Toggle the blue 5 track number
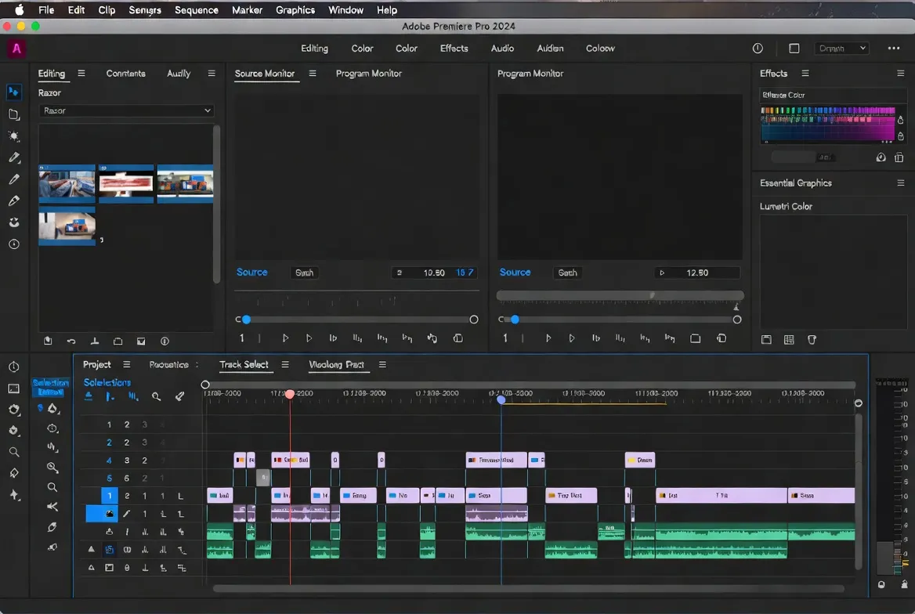This screenshot has width=915, height=614. 109,478
